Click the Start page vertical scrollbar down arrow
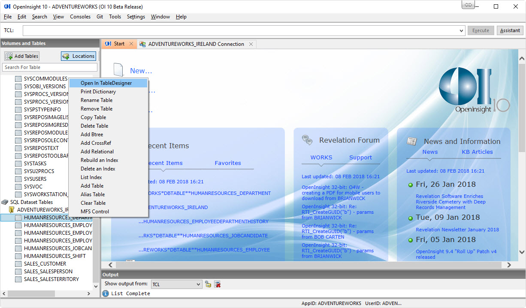 click(522, 252)
